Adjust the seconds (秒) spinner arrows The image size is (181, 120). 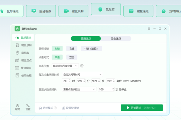(99, 81)
